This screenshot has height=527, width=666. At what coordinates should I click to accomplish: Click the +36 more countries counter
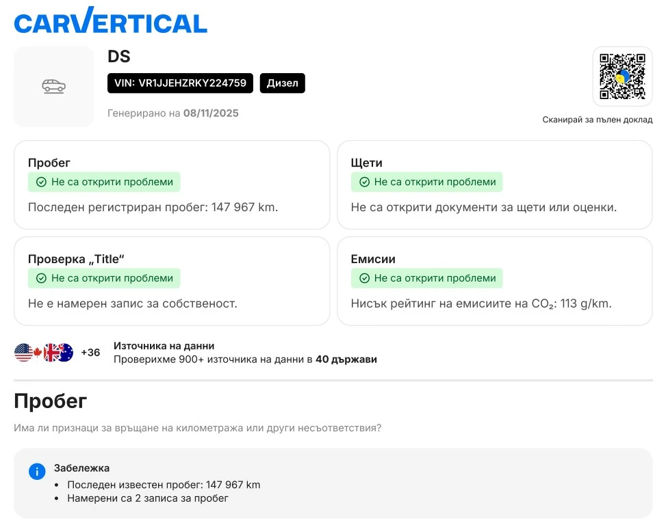(90, 353)
